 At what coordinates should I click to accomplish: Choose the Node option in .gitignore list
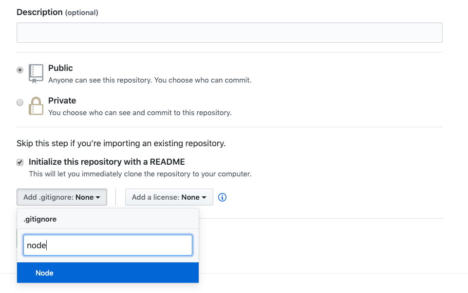click(x=108, y=273)
